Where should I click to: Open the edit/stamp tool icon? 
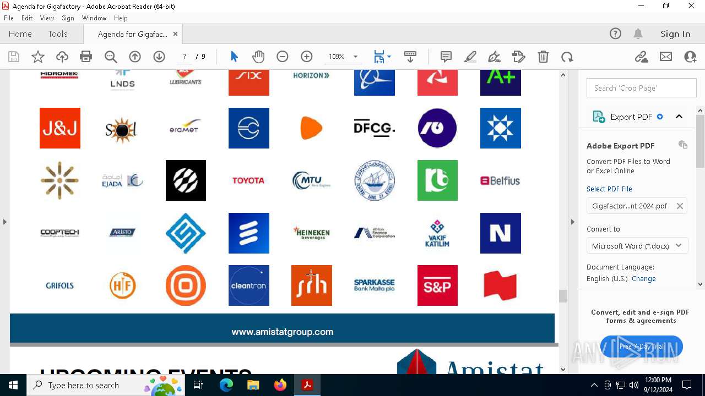pyautogui.click(x=519, y=57)
